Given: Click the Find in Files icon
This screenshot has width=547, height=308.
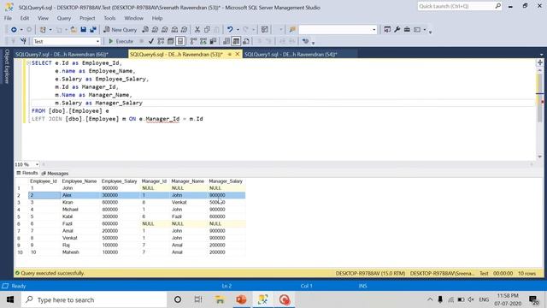Looking at the screenshot, I should [292, 30].
